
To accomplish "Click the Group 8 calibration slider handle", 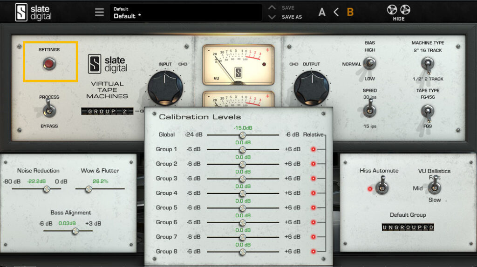I will pos(242,252).
